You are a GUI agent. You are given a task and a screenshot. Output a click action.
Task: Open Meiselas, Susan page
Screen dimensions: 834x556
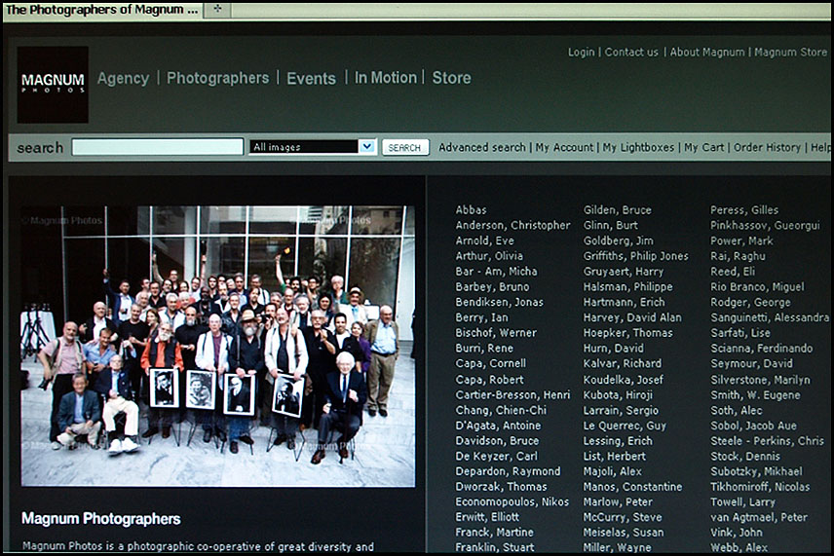[624, 533]
